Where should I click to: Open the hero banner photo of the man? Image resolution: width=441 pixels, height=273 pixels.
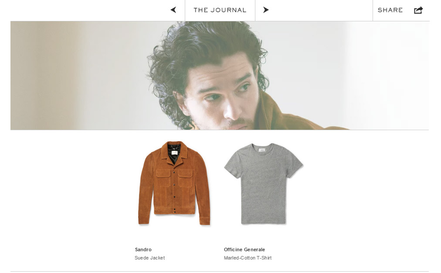(220, 75)
